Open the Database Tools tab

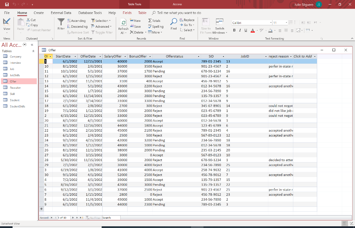[90, 12]
